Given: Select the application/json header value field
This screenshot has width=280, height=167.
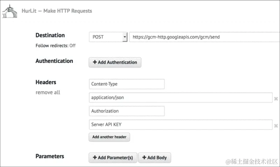Looking at the screenshot, I should [x=180, y=98].
